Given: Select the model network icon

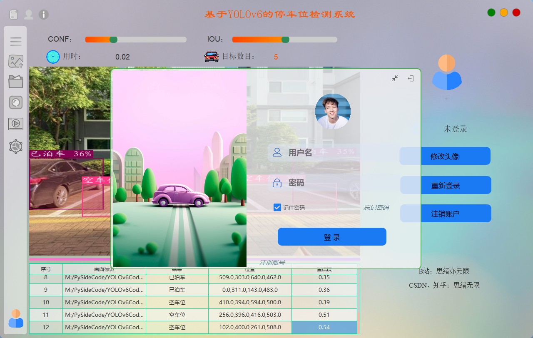Looking at the screenshot, I should (16, 146).
